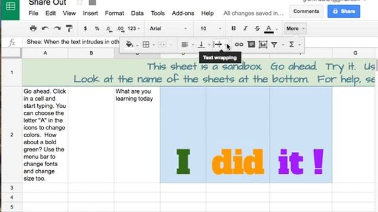Open the 123 number formats dropdown

tap(133, 28)
